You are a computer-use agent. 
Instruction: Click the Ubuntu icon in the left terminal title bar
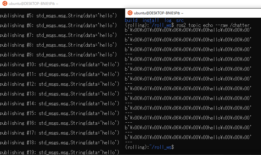pyautogui.click(x=5, y=3)
